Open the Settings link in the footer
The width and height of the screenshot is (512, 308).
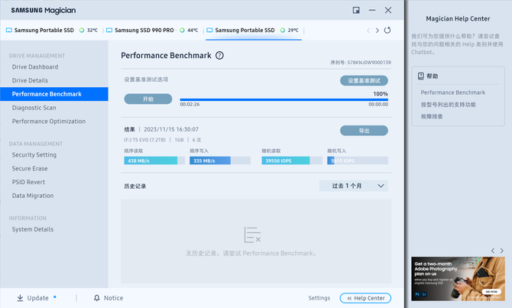coord(319,298)
